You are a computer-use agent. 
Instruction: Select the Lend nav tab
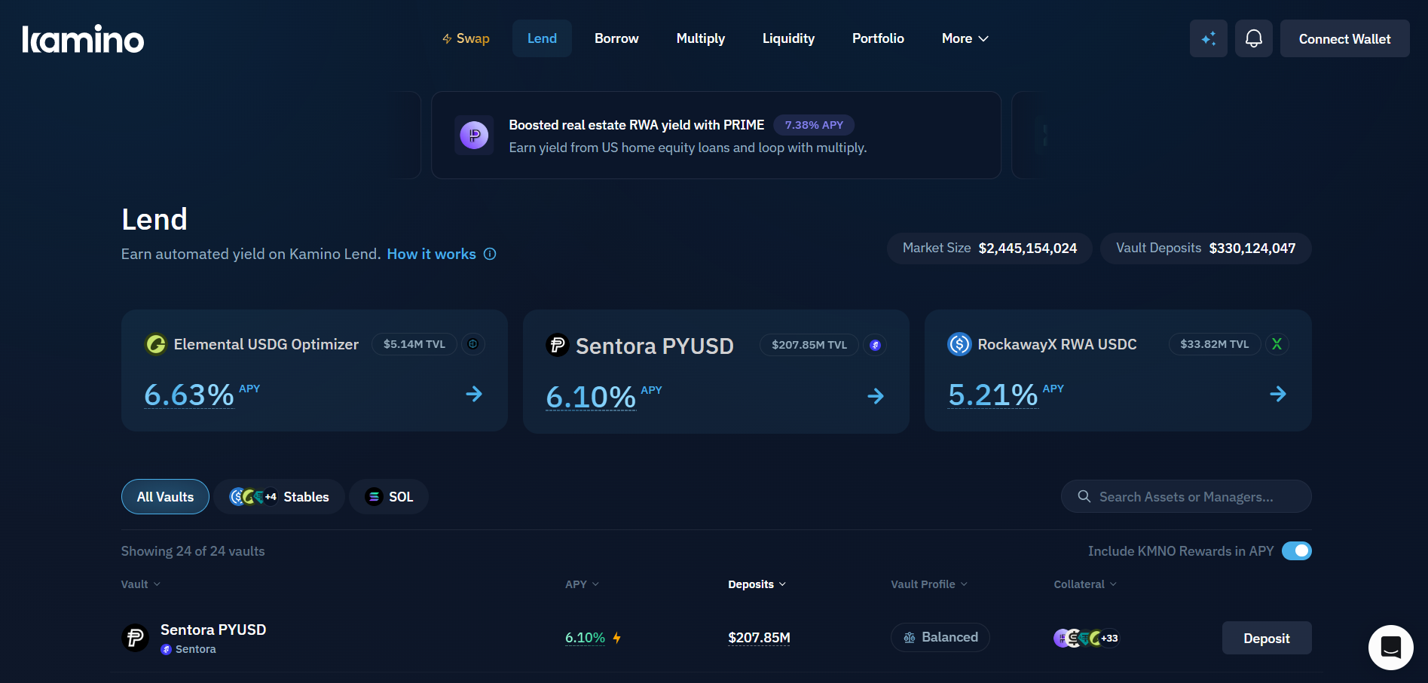click(542, 38)
